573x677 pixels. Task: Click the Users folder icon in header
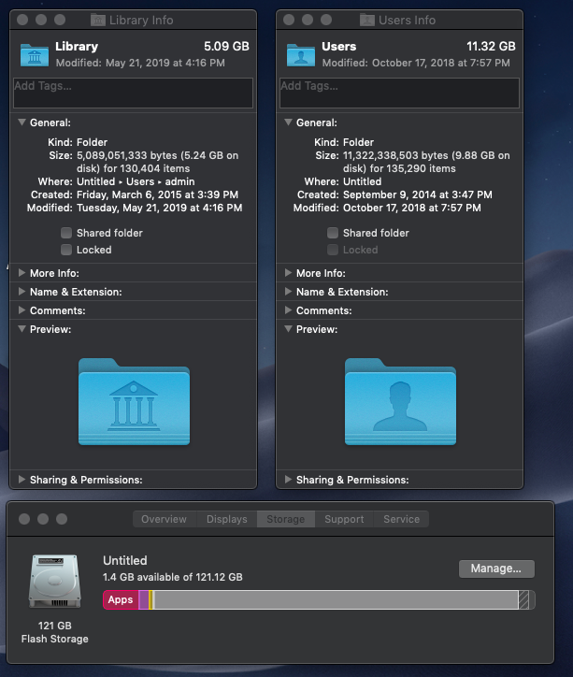(x=301, y=55)
